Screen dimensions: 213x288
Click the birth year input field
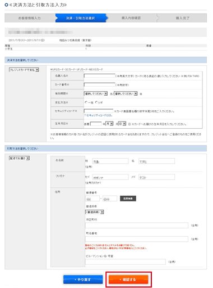tap(96, 124)
